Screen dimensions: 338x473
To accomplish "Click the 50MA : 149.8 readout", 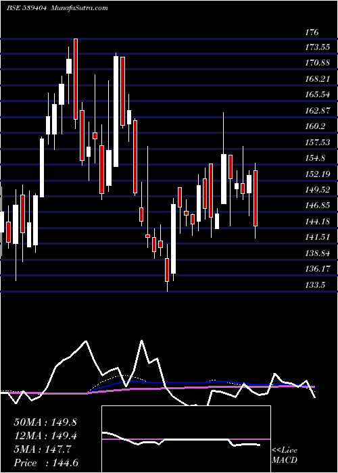I will tap(45, 422).
